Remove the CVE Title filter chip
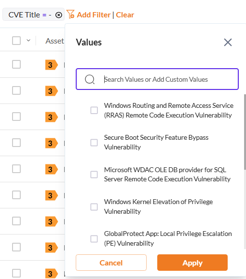This screenshot has height=279, width=246. 58,15
